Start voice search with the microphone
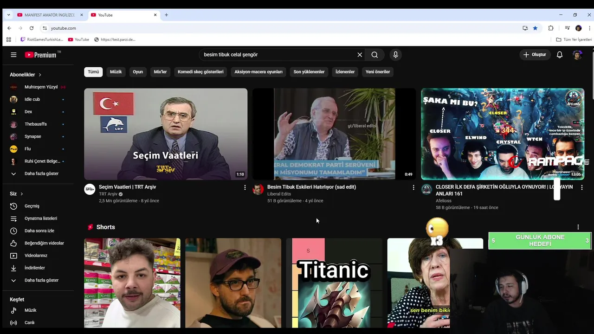Screen dimensions: 594x334 pos(395,55)
